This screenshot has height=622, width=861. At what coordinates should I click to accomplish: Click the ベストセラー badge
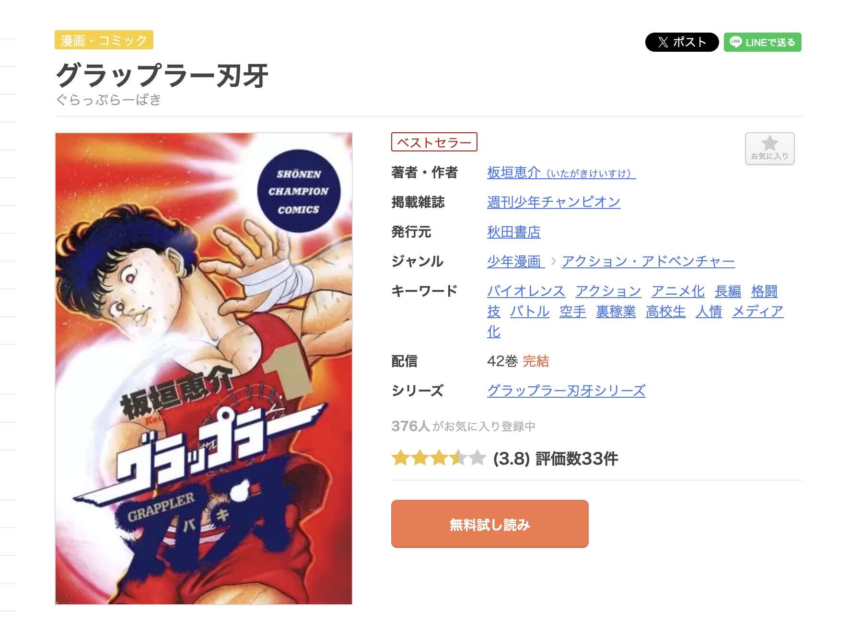coord(434,142)
